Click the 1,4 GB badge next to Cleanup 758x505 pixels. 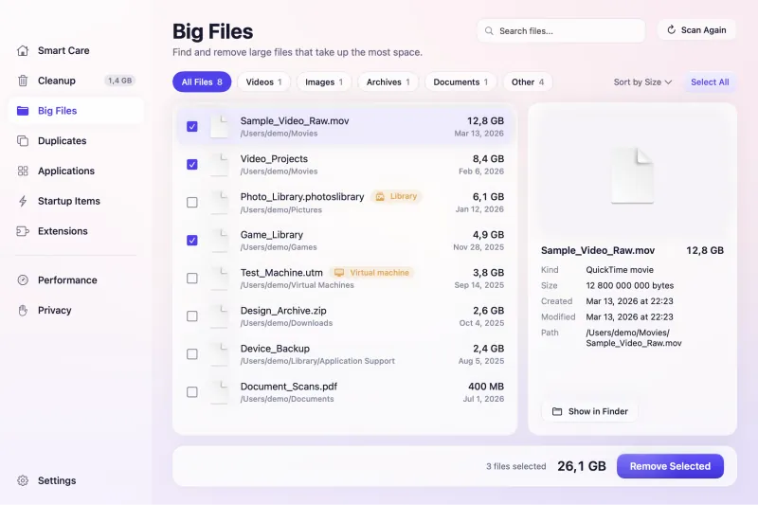(x=120, y=81)
